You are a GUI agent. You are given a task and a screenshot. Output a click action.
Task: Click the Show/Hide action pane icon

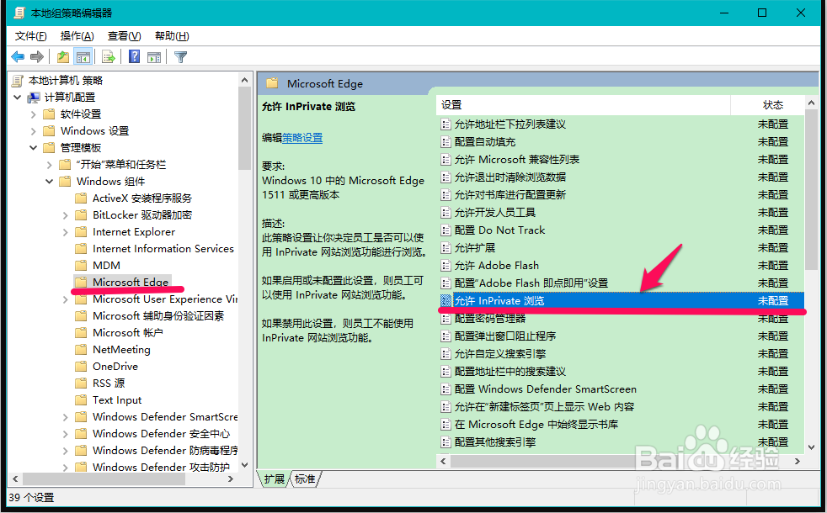(x=154, y=56)
